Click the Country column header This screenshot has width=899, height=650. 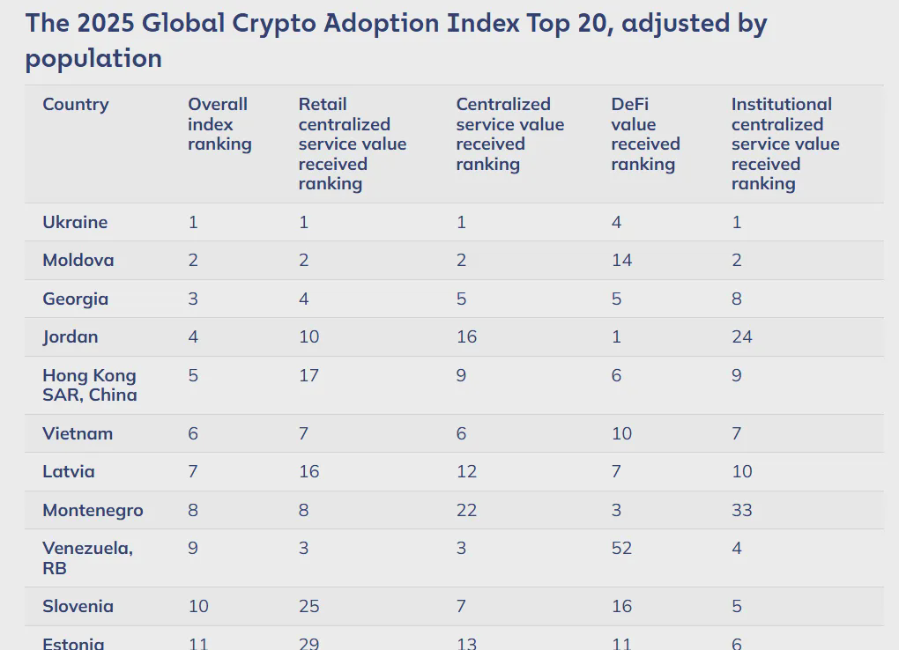pos(76,105)
